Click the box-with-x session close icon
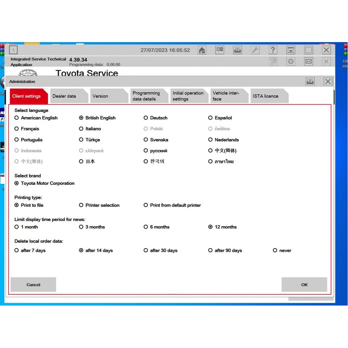 click(x=220, y=50)
